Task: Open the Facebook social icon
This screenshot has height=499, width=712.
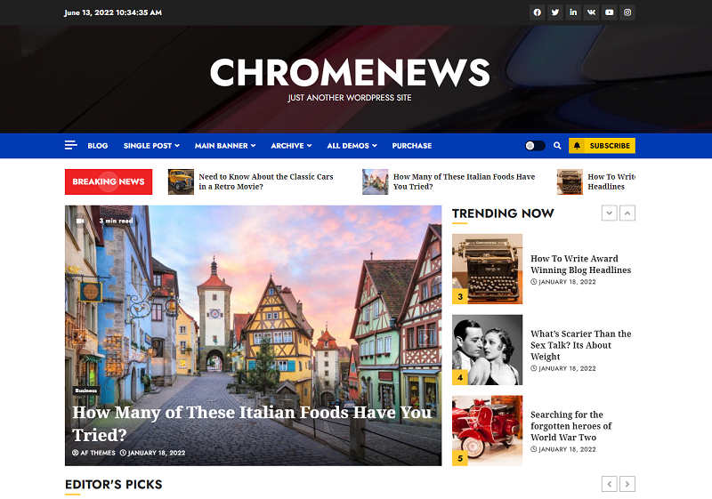Action: click(538, 12)
